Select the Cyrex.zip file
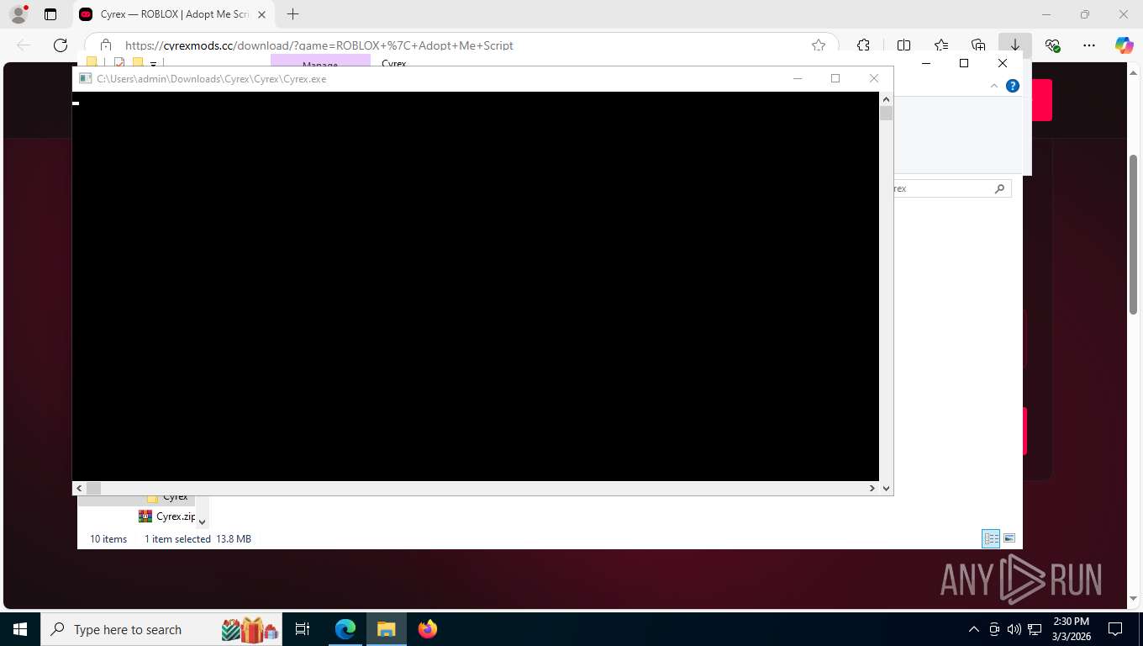This screenshot has height=646, width=1143. (x=167, y=516)
